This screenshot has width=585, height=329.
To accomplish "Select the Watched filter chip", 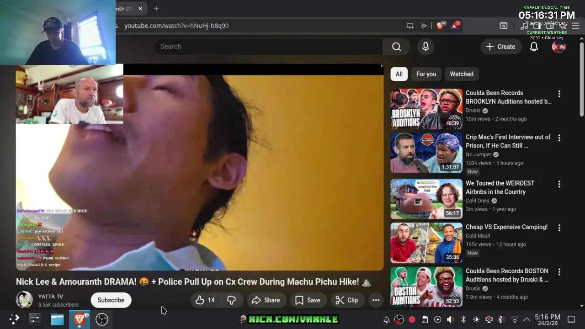I will coord(462,74).
